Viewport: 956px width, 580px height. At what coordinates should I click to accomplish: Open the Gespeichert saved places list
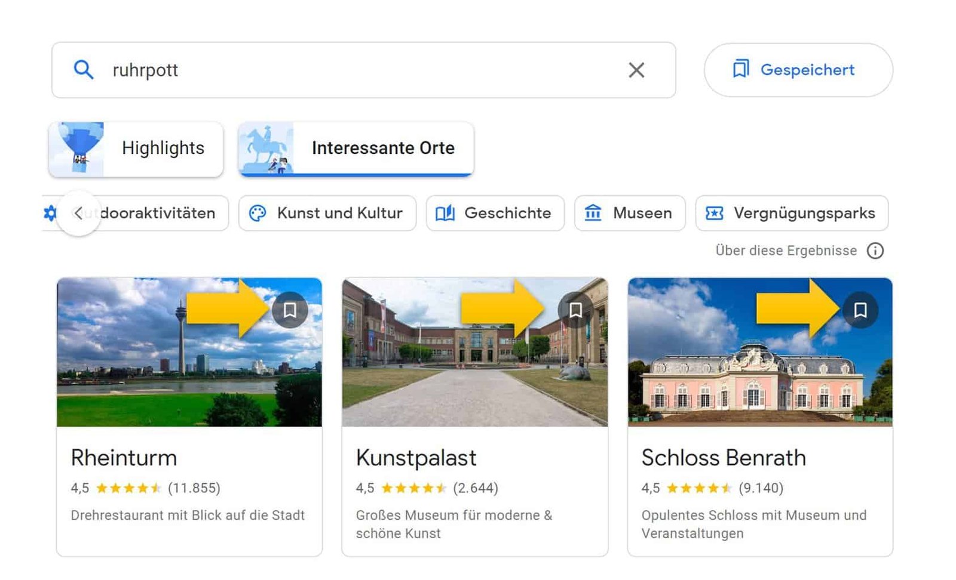coord(799,70)
